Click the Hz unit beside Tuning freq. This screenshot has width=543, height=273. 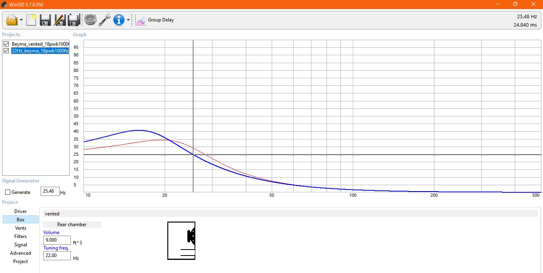coord(76,258)
